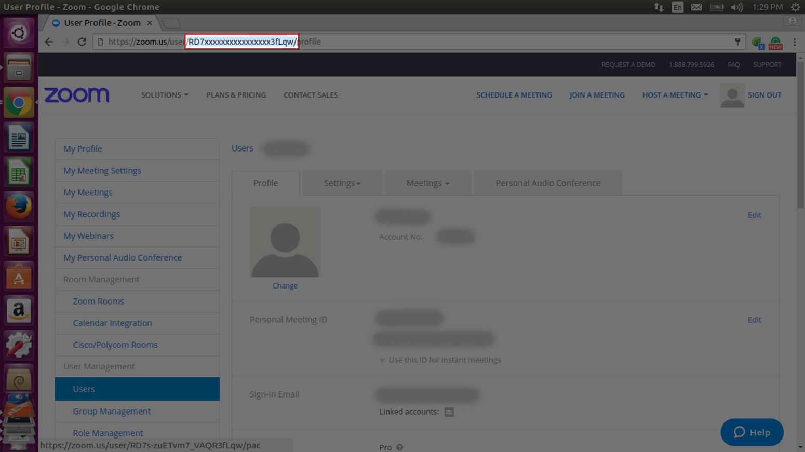Click the green extension icon with blue badge

tap(758, 43)
